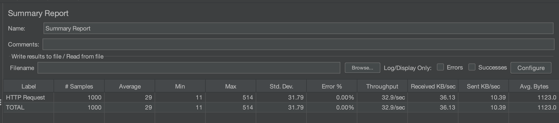Enable the Successes checkbox
This screenshot has height=123, width=559.
pos(472,67)
